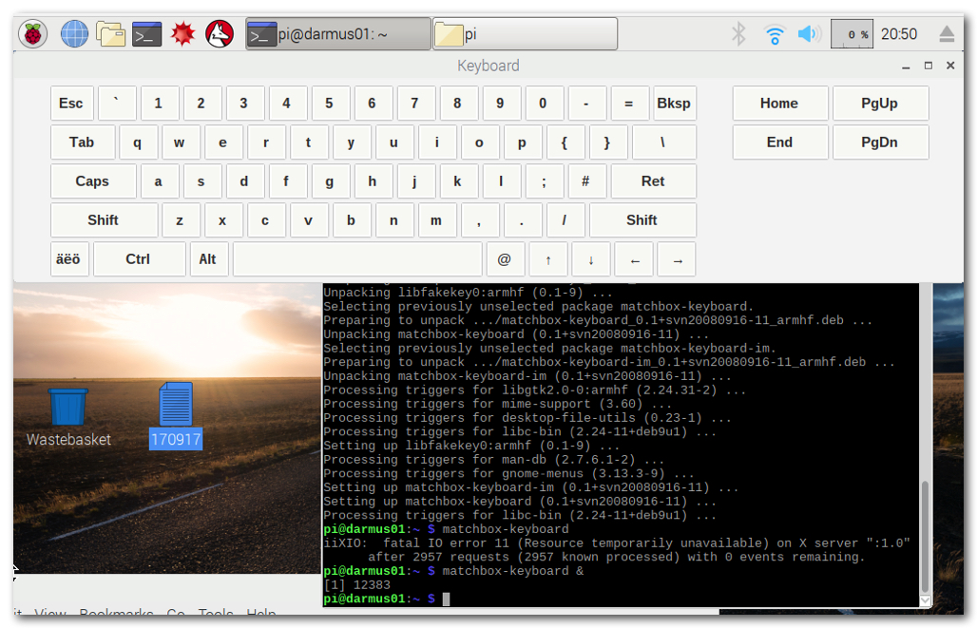Open the Raspberry Pi main menu
977x628 pixels.
click(x=31, y=31)
